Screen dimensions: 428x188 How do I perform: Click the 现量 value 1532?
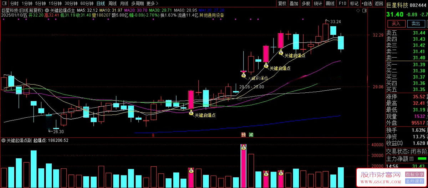click(x=419, y=117)
